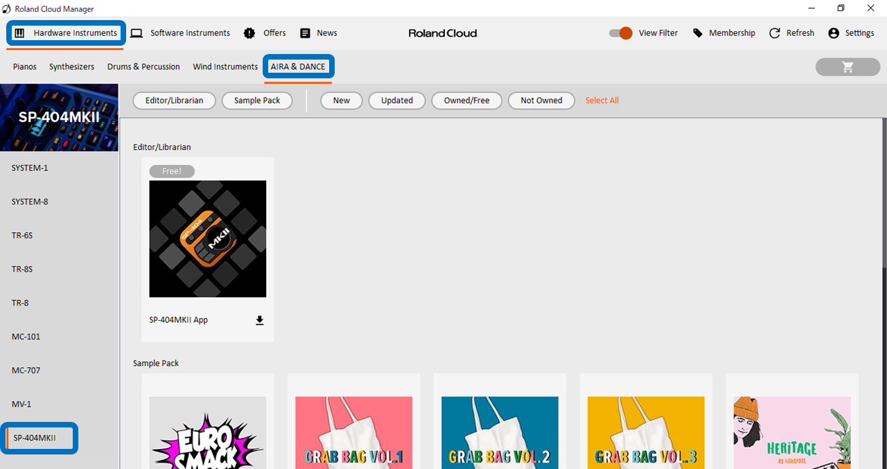Open Settings
887x469 pixels.
[851, 33]
